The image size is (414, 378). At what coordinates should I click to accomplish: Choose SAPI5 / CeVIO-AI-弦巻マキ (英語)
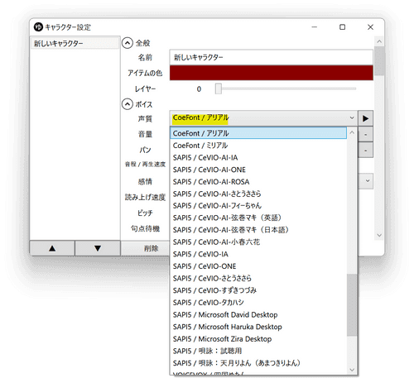point(258,218)
